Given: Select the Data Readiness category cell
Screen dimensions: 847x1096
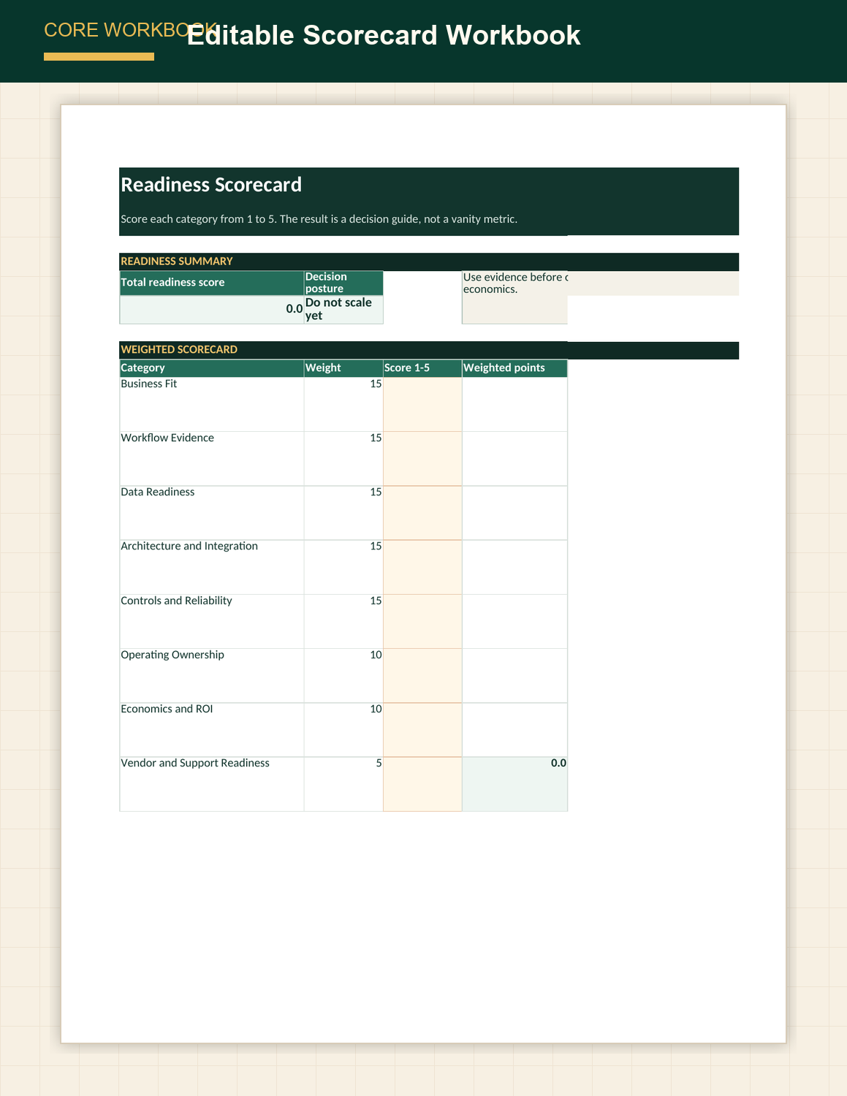Looking at the screenshot, I should (212, 513).
